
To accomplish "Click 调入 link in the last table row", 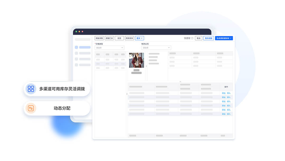I will click(229, 114).
